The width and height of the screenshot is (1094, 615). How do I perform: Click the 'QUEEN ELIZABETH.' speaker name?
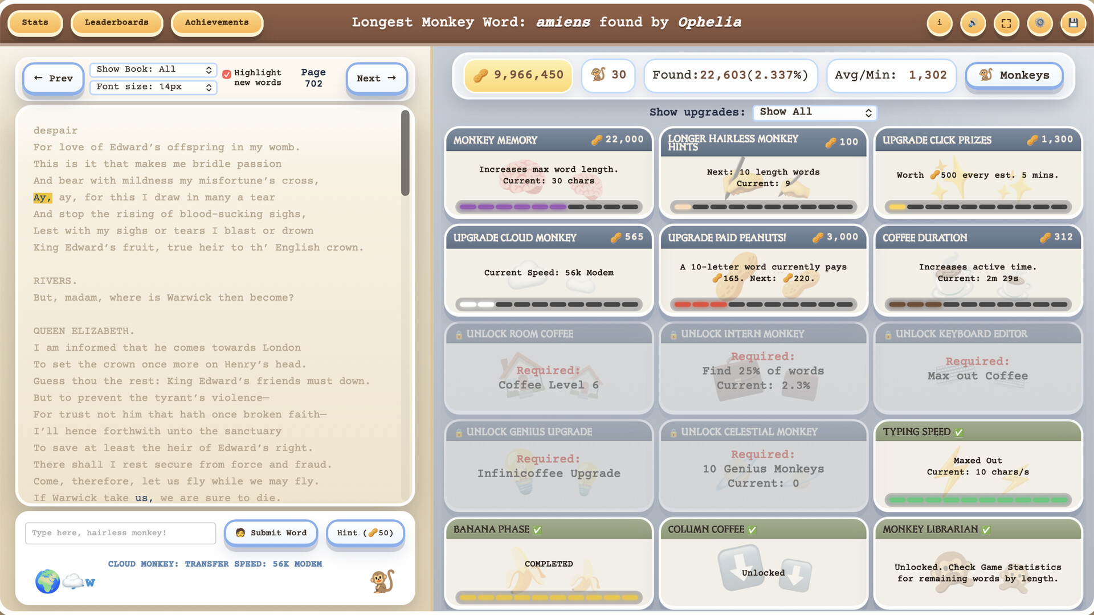tap(84, 331)
